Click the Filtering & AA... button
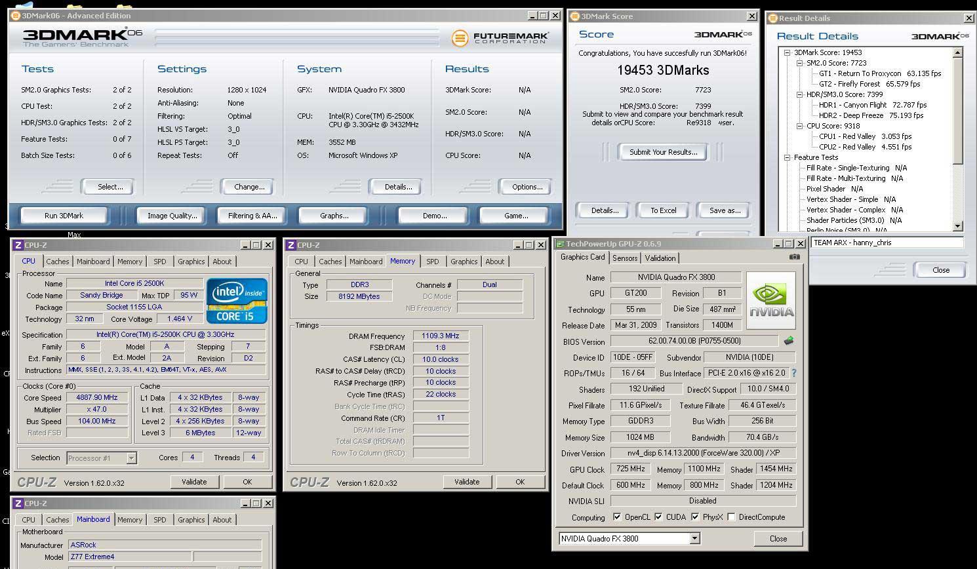The image size is (977, 569). tap(252, 215)
